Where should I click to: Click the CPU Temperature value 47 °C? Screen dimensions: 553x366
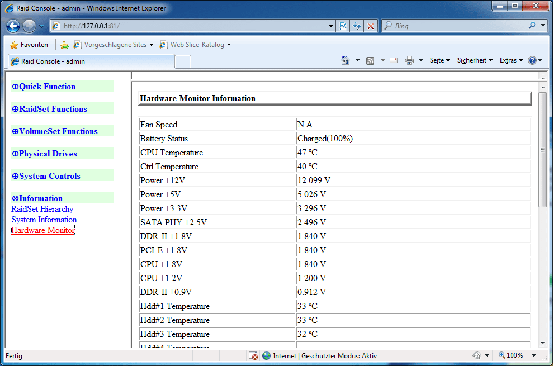[x=307, y=153]
